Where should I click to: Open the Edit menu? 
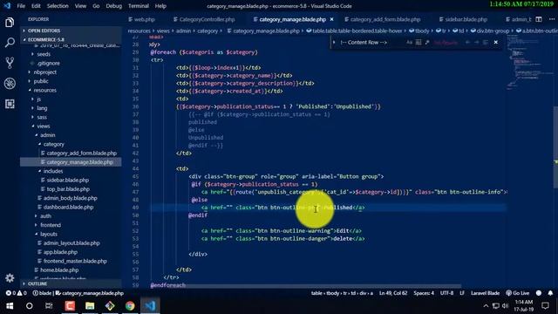coord(36,6)
